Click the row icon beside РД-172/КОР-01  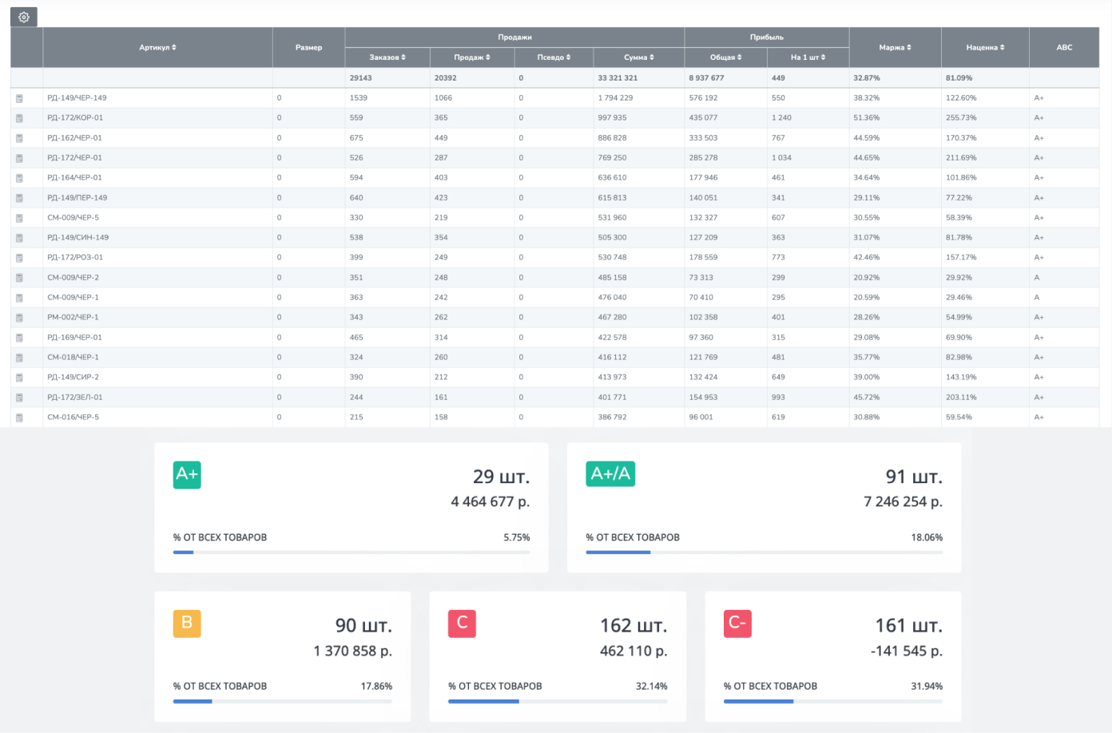(19, 118)
